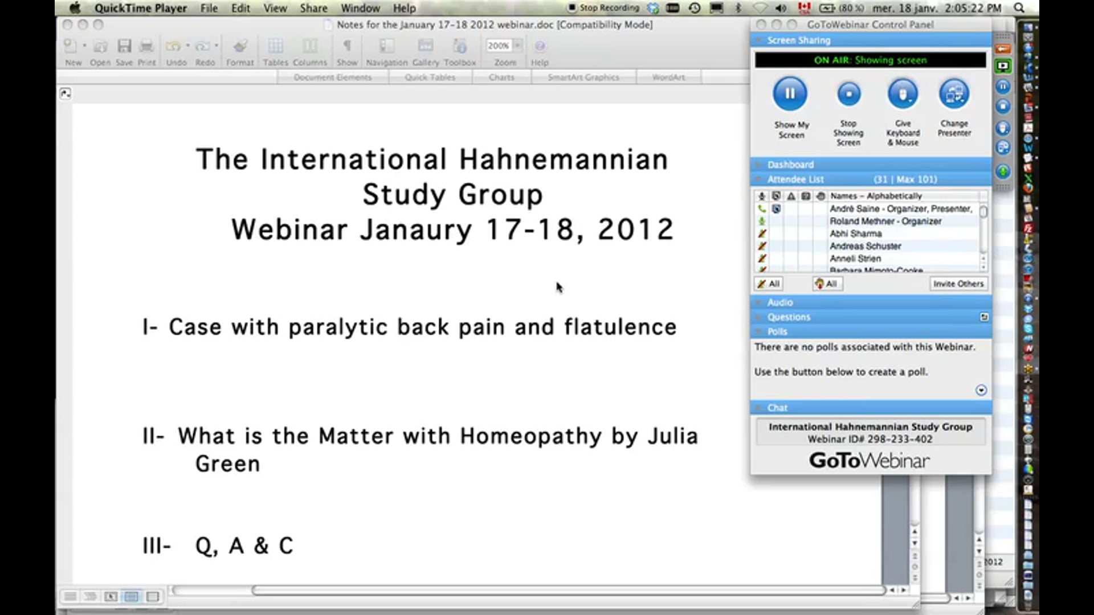The height and width of the screenshot is (615, 1094).
Task: Click the Give Keyboard & Mouse icon
Action: pos(903,94)
